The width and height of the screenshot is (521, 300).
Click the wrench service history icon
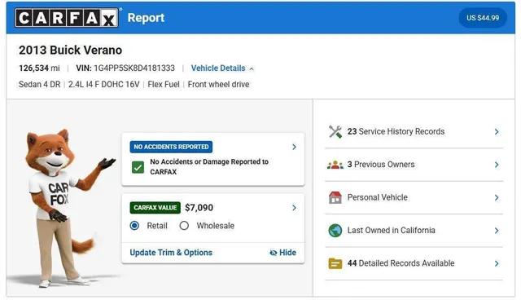(x=335, y=132)
